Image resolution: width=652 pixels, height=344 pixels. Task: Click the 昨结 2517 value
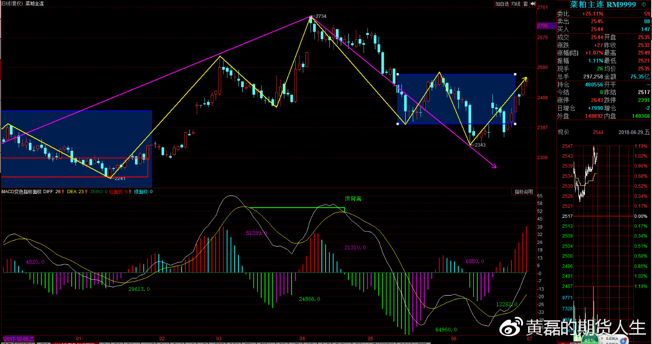coord(644,93)
